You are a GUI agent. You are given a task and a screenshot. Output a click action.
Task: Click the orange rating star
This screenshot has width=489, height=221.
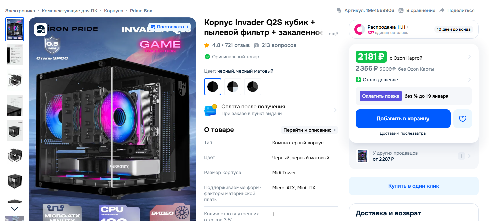pos(207,45)
